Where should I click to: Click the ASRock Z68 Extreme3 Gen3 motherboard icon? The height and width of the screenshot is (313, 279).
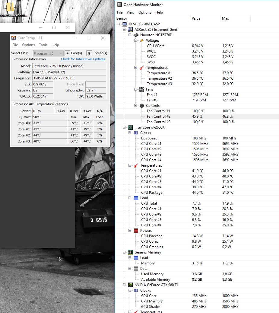point(130,30)
